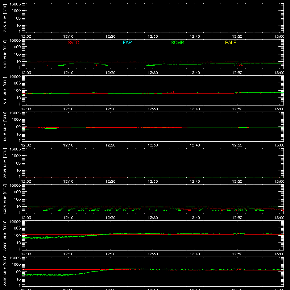Click the 10000 tick label on 8800 MHz panel
Screen dimensions: 290x290
click(x=15, y=222)
